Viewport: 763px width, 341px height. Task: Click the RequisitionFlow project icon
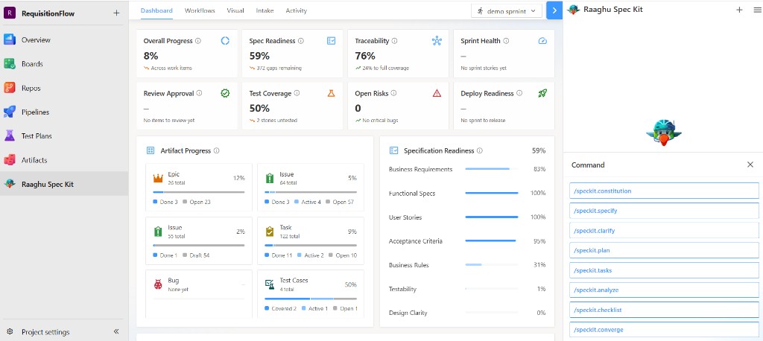point(10,13)
